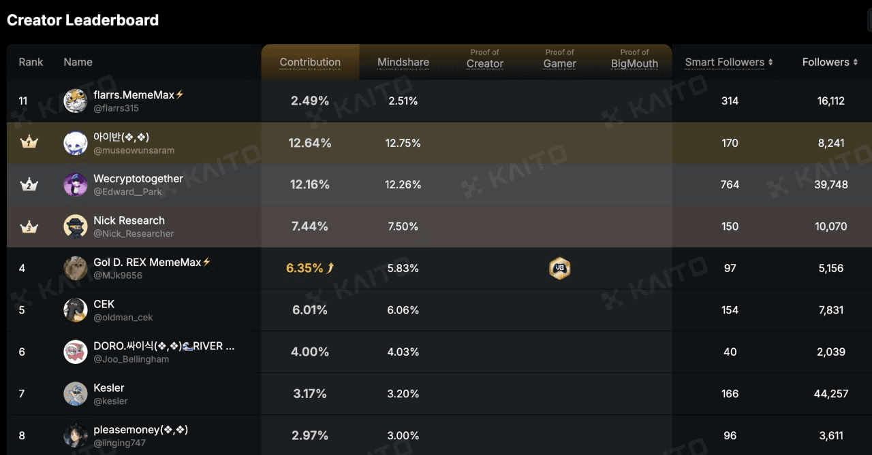Open the @museowunsaram handle link
The image size is (872, 455).
134,150
